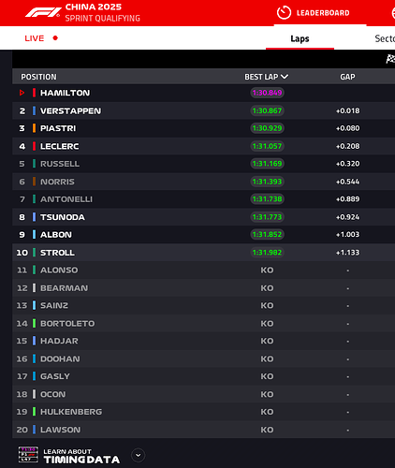Sort by the Best Lap chevron
The image size is (395, 468).
pyautogui.click(x=285, y=77)
